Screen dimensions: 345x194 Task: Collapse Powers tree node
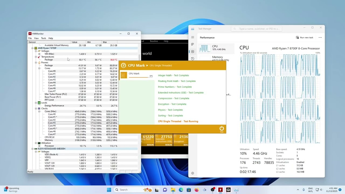pos(36,63)
